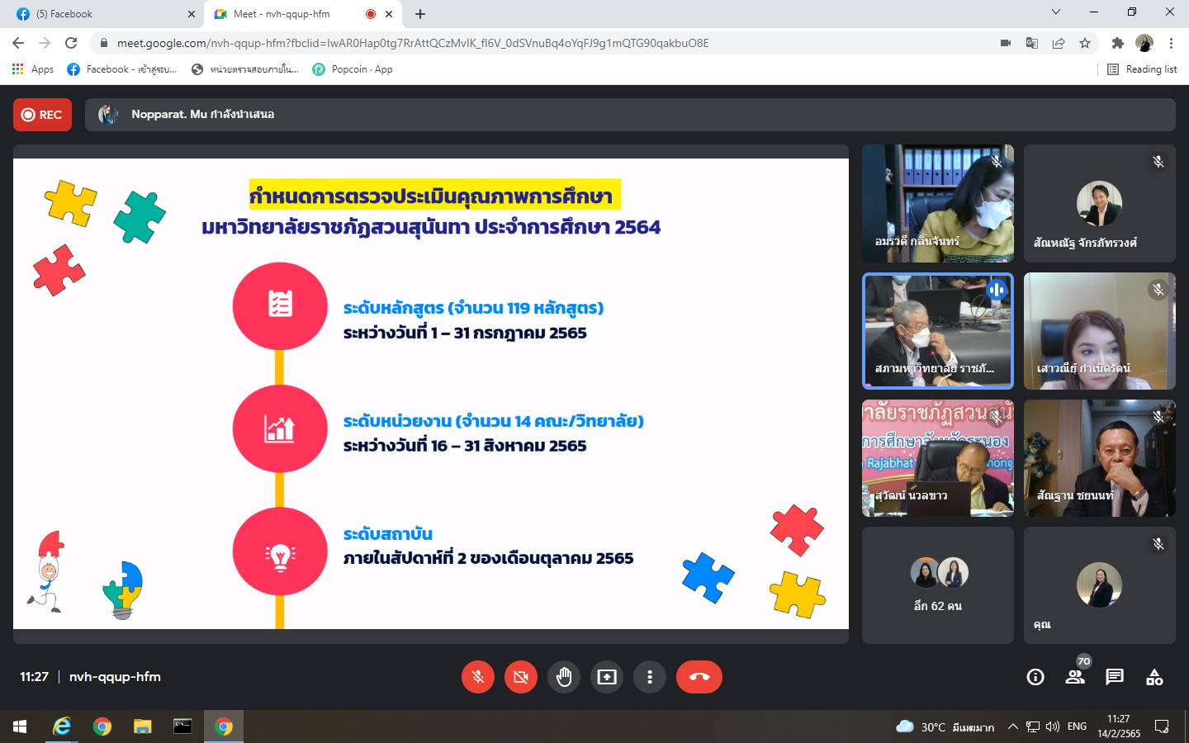The image size is (1189, 743).
Task: Open the chat messages panel
Action: 1115,677
